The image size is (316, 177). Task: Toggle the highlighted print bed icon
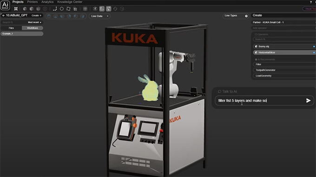point(102,9)
